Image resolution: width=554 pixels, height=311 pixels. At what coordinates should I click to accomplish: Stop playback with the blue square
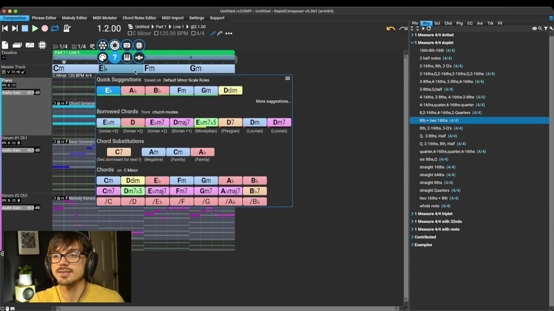pyautogui.click(x=25, y=29)
